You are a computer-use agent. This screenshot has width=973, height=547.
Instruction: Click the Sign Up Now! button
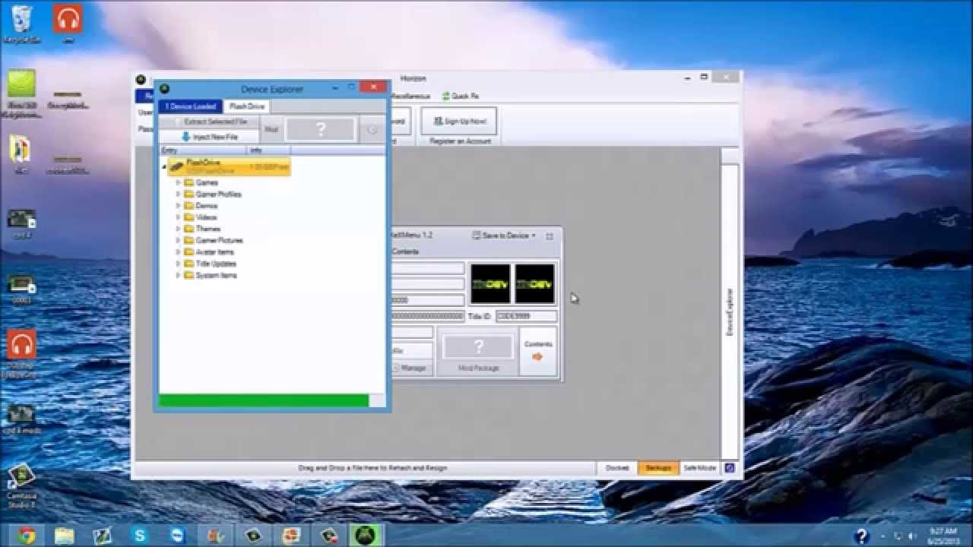point(459,122)
